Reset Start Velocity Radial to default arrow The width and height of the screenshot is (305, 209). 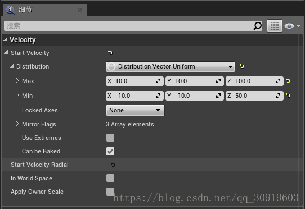point(112,165)
